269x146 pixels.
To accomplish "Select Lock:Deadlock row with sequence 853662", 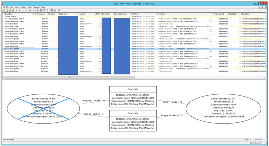I will coord(134,36).
